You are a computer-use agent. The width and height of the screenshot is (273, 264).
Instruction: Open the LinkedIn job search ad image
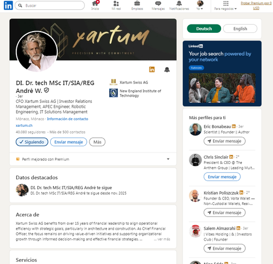pyautogui.click(x=222, y=88)
